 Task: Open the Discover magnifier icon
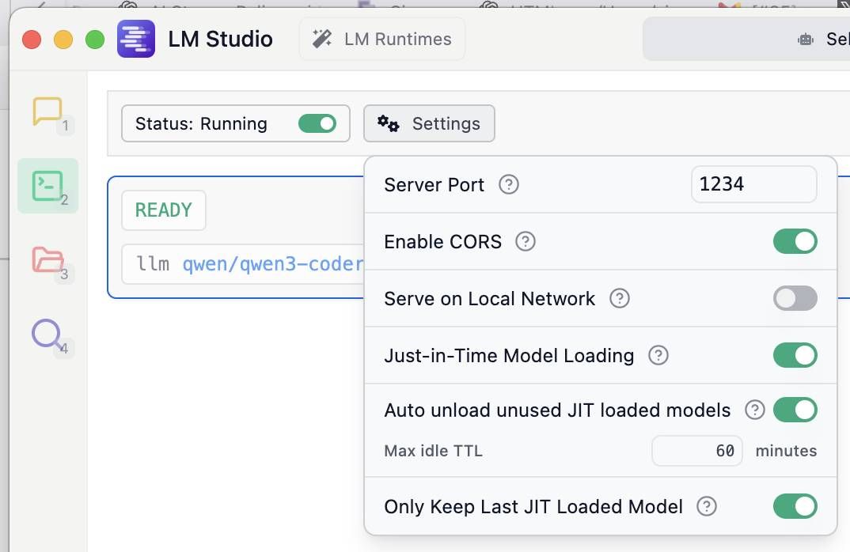pos(47,335)
